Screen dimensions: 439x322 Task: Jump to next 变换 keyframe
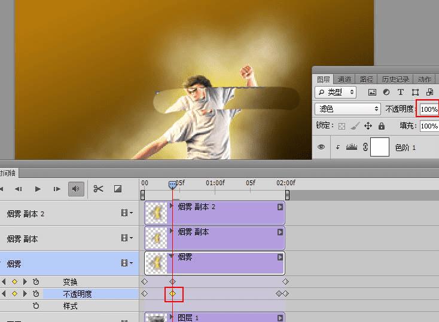click(x=25, y=282)
